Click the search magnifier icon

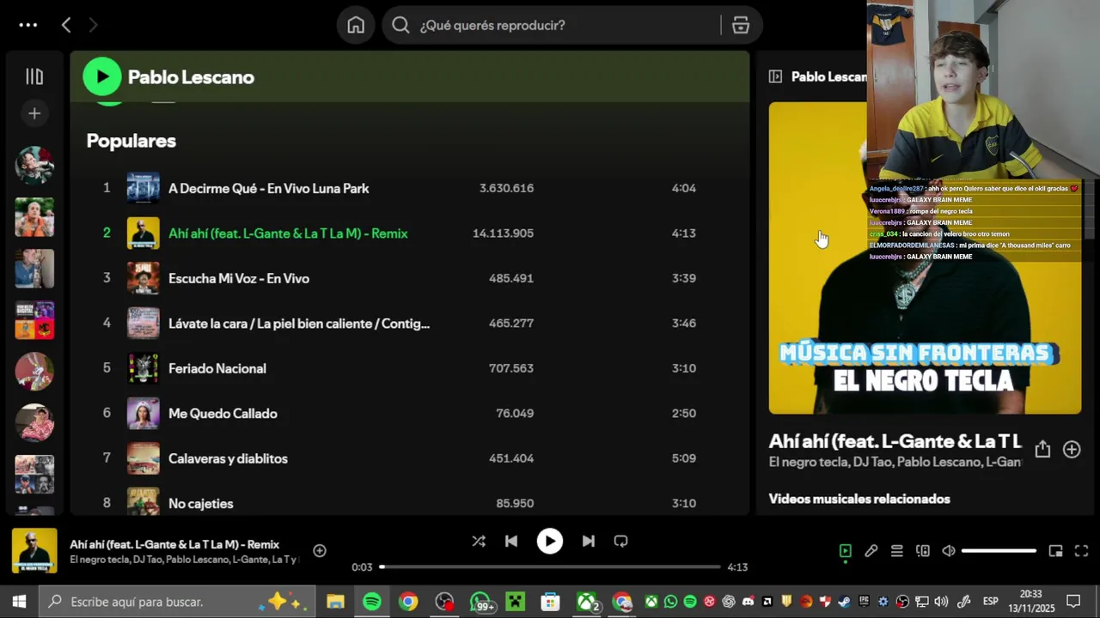coord(400,25)
